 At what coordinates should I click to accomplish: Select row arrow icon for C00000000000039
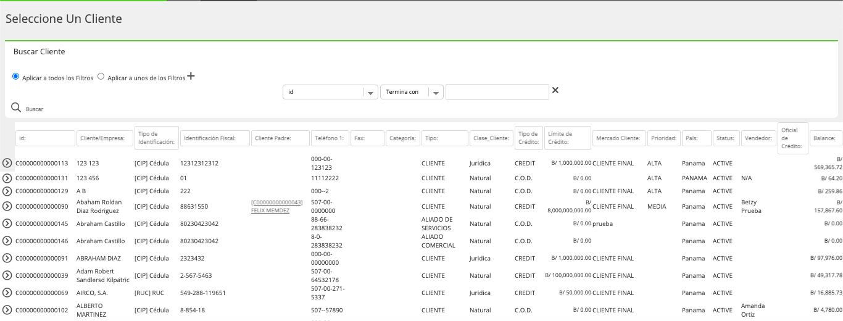tap(7, 275)
